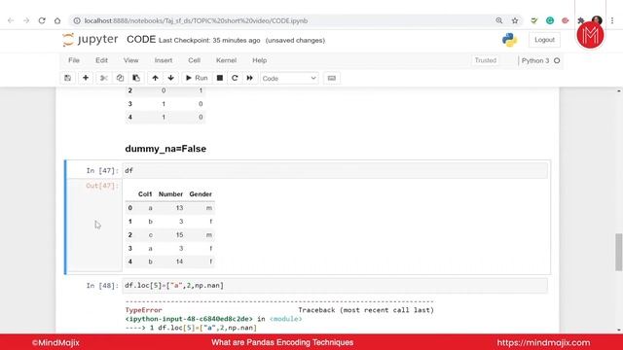
Task: Run the selected cell
Action: click(197, 78)
